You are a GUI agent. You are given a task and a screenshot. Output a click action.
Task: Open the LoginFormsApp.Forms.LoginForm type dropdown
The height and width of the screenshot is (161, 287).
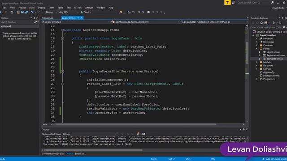145,22
